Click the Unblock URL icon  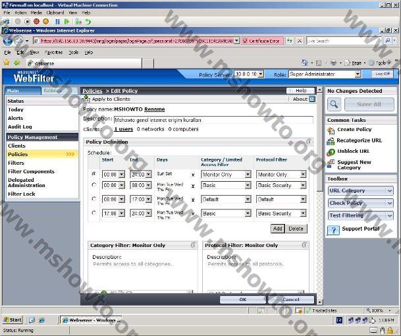[331, 152]
